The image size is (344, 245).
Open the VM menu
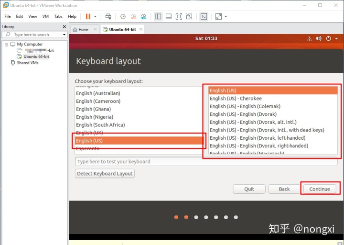coord(45,16)
